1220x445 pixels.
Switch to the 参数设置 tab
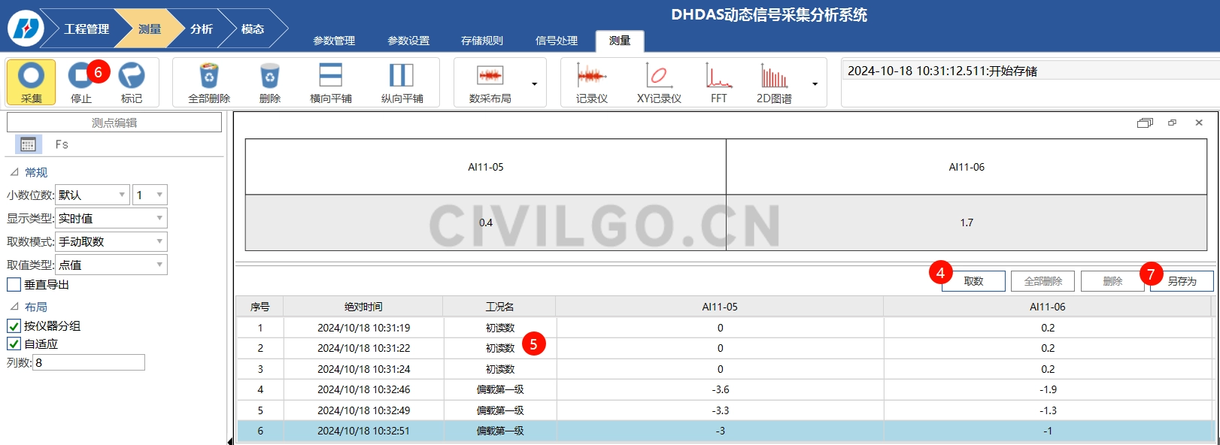click(408, 41)
